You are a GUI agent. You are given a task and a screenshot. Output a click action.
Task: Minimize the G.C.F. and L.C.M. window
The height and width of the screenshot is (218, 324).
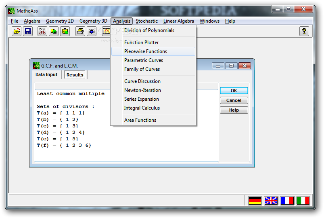coord(218,66)
